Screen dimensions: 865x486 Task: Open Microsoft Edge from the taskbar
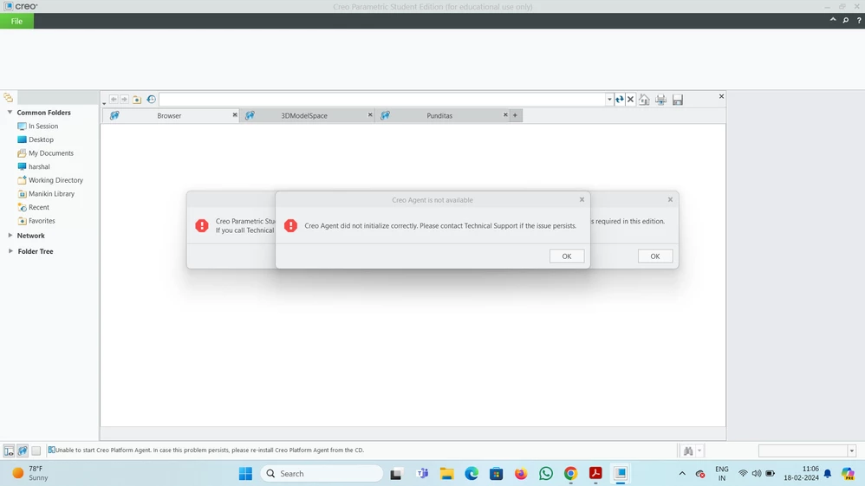472,473
